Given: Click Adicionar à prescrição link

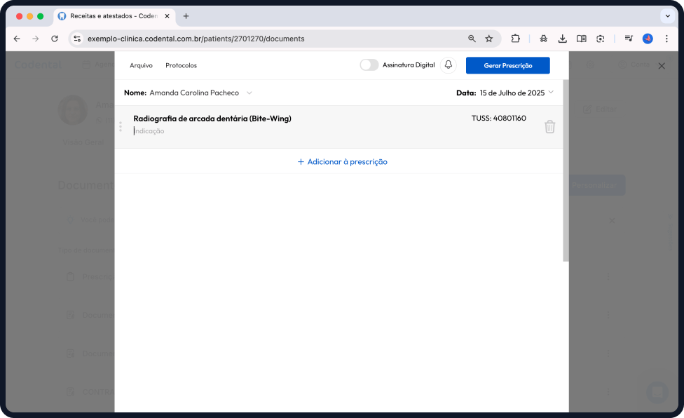Looking at the screenshot, I should point(342,161).
